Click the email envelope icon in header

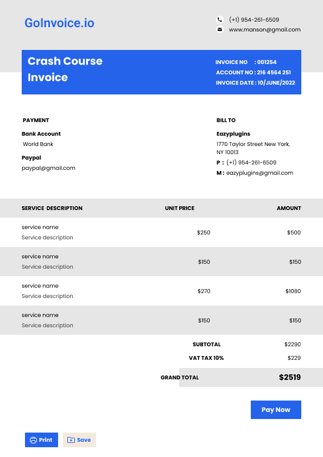coord(220,29)
